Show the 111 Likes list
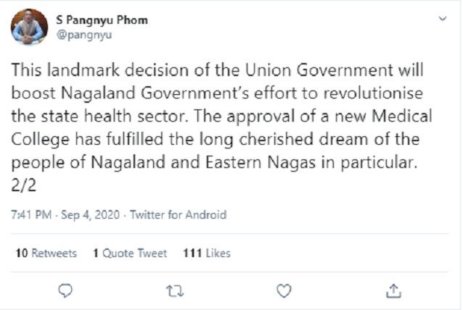The width and height of the screenshot is (463, 310). 207,254
